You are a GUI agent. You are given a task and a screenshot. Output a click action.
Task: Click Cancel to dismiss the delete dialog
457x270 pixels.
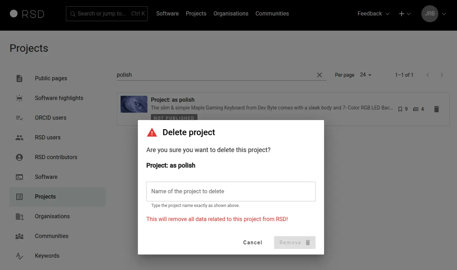tap(252, 243)
